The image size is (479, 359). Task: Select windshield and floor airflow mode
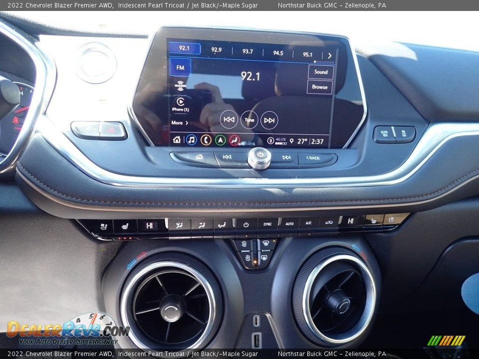coord(179,225)
